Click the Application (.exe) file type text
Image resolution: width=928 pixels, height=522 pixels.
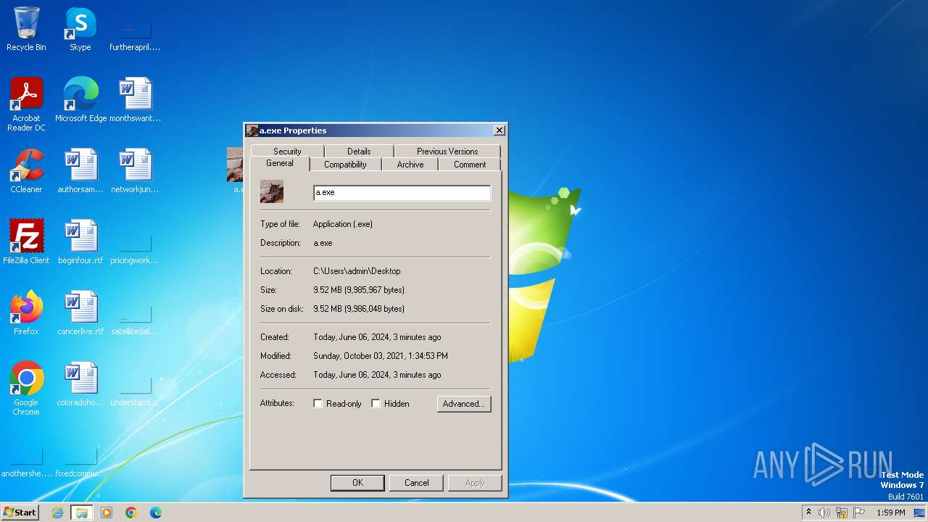(x=343, y=224)
